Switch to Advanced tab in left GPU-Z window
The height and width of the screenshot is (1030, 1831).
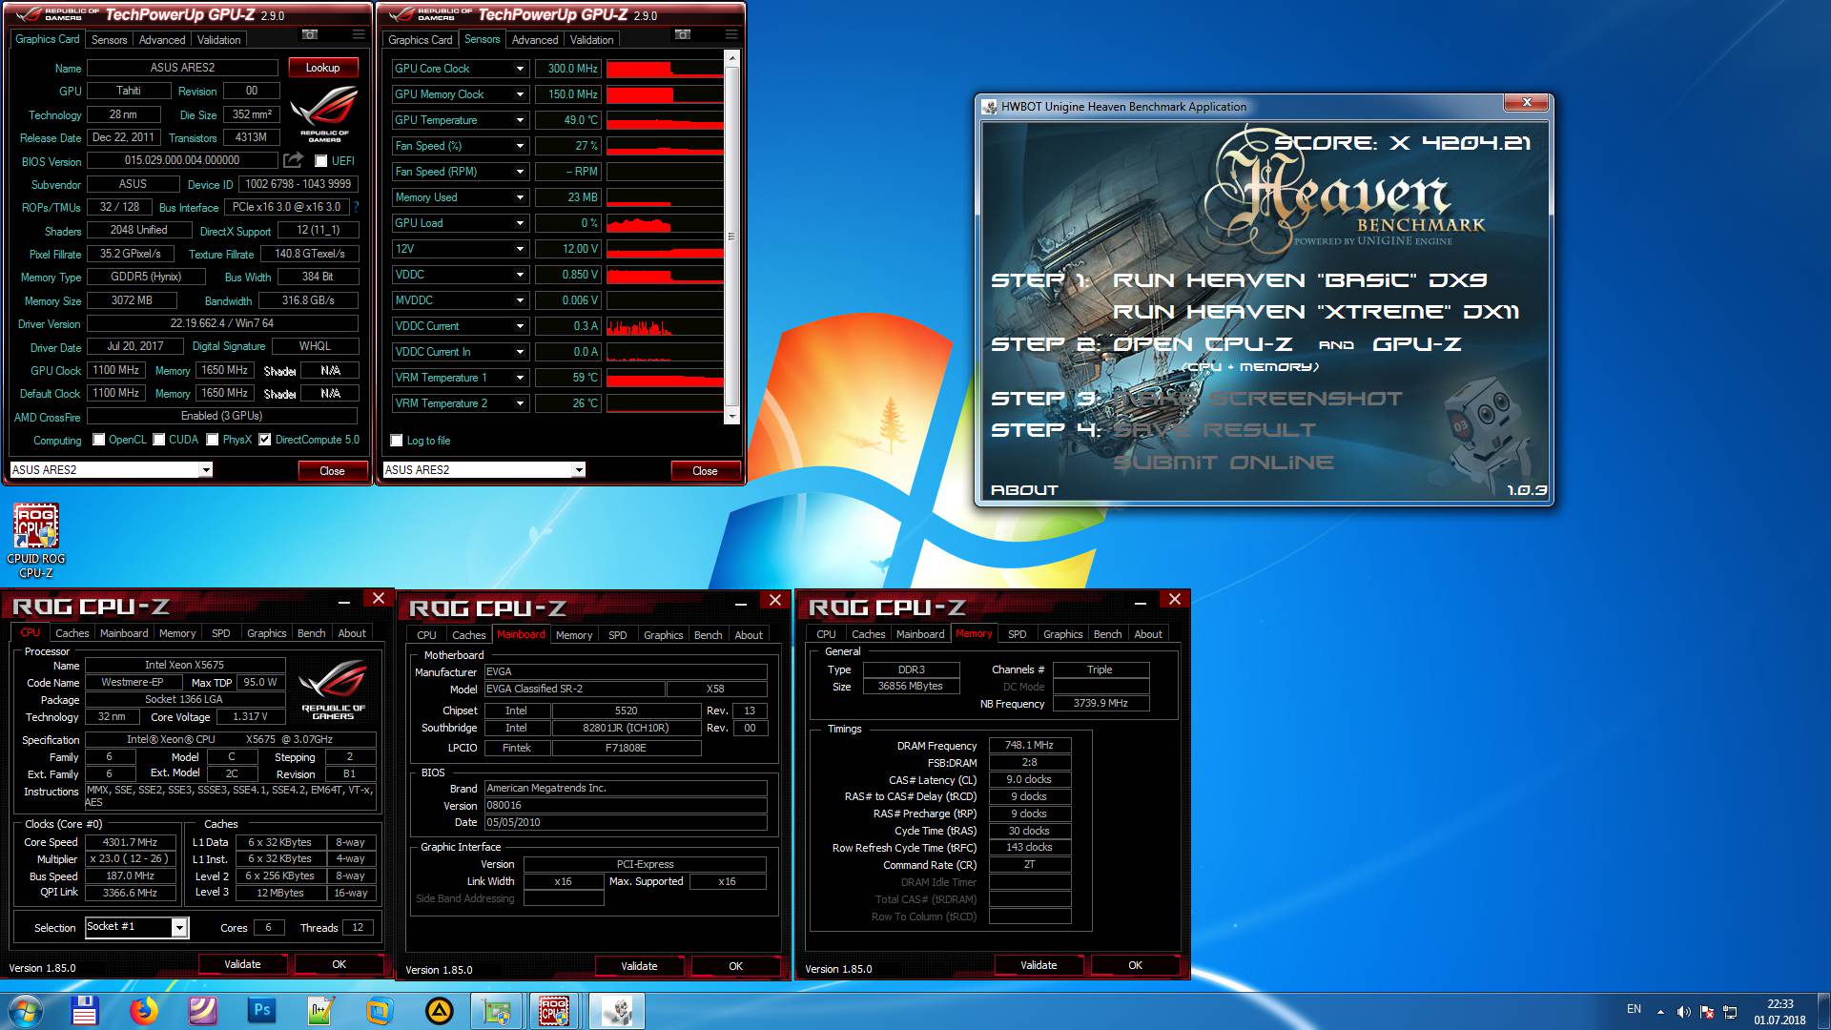[x=162, y=40]
